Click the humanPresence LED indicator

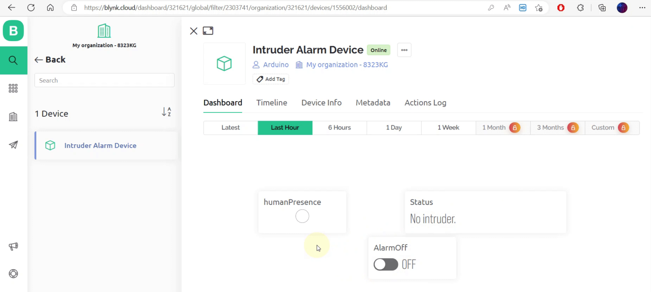pos(302,216)
